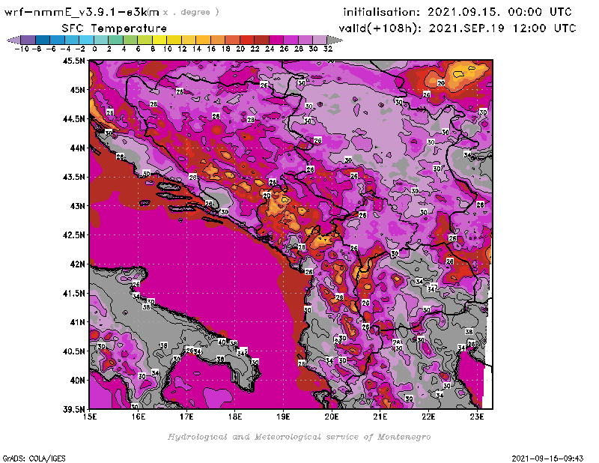Click the initialisation date and time line
This screenshot has height=463, width=599.
click(x=457, y=12)
